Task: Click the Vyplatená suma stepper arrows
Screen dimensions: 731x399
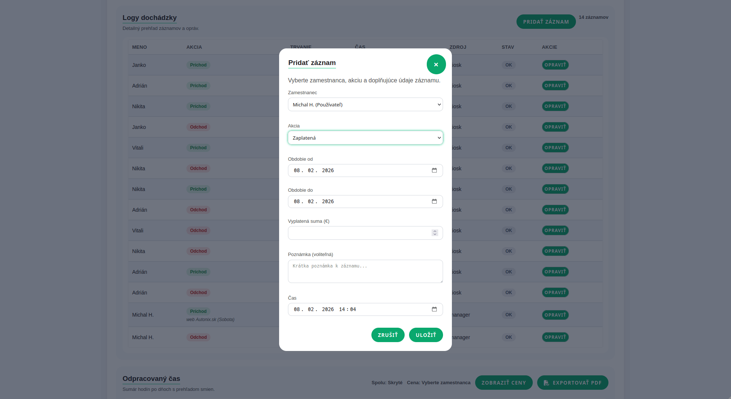Action: point(435,233)
